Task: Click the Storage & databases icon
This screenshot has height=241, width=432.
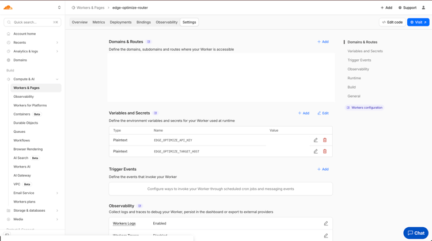Action: click(9, 211)
